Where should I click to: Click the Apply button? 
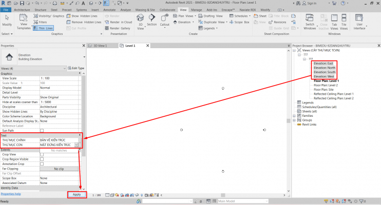pos(77,195)
